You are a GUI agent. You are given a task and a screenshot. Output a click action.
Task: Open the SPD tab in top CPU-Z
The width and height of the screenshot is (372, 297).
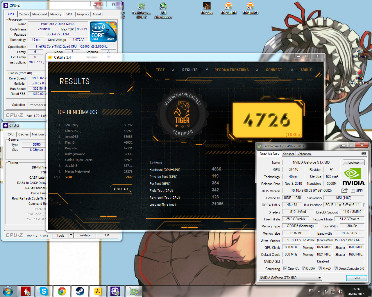(69, 14)
